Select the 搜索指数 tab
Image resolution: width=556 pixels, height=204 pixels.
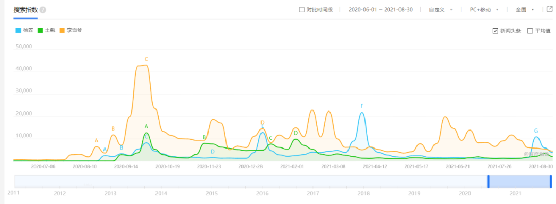pos(26,10)
